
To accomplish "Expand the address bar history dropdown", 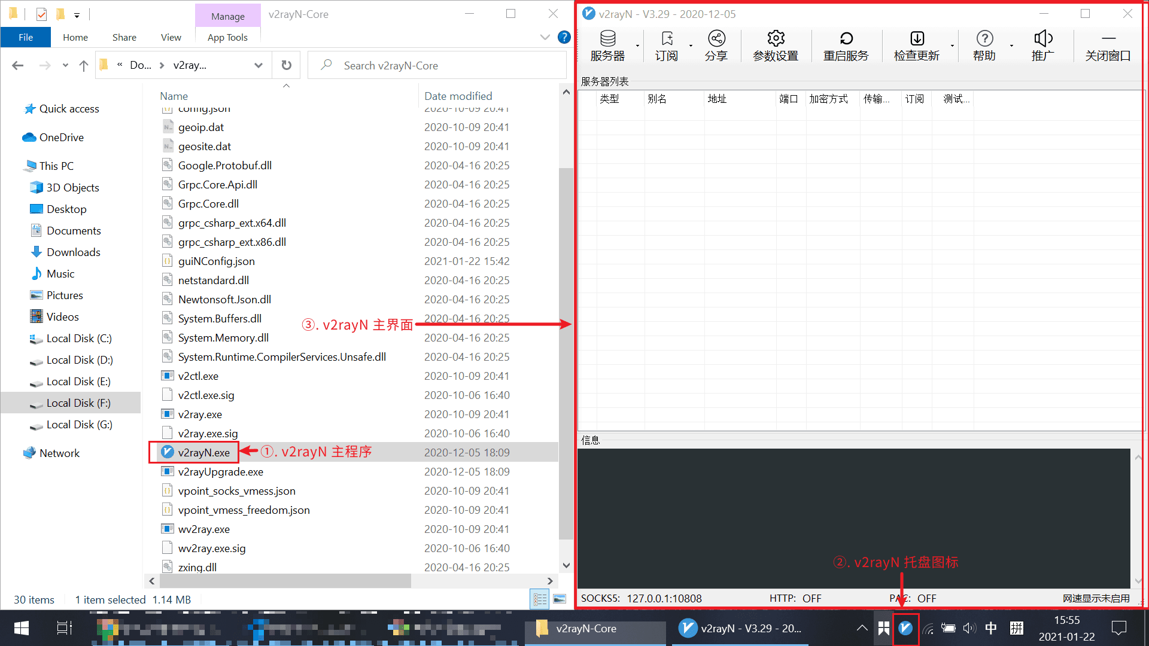I will 258,65.
